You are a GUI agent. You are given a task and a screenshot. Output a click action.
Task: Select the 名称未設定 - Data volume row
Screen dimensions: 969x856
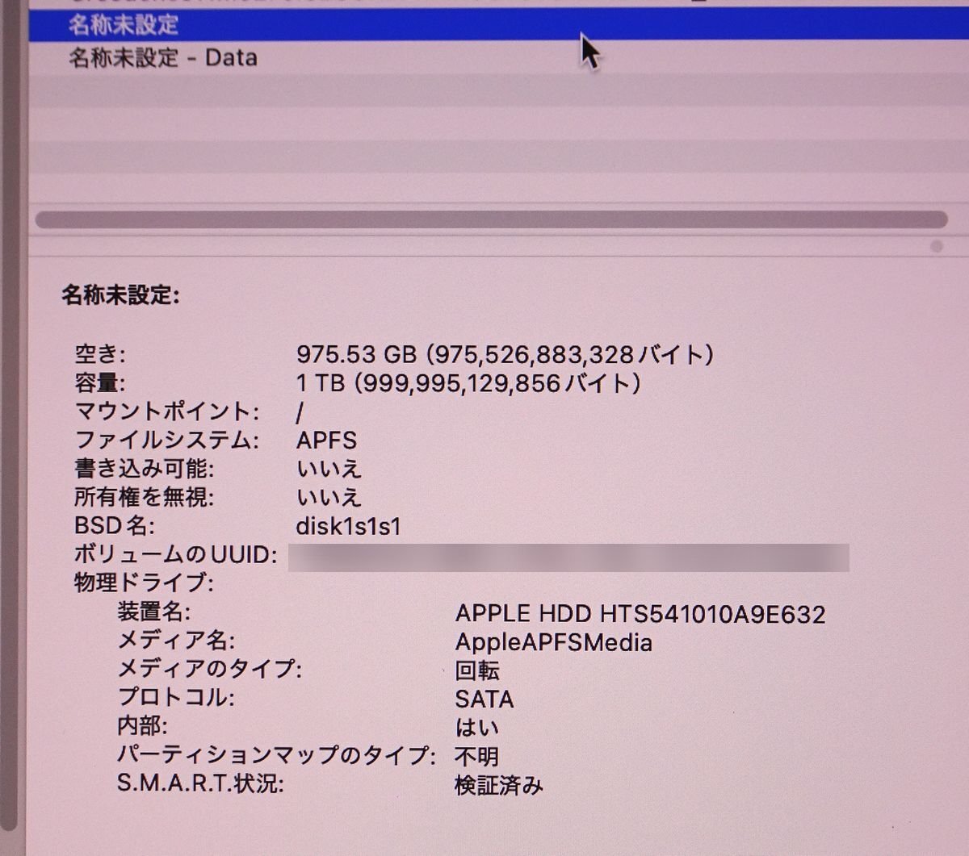point(498,58)
